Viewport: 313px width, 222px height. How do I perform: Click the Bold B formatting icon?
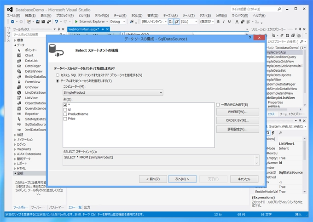pos(218,22)
